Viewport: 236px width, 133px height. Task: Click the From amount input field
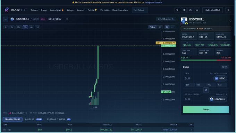tap(198, 78)
